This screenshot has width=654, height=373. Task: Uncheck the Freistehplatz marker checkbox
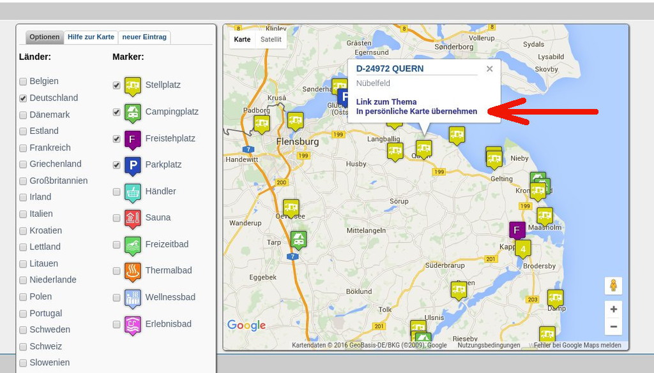[116, 138]
